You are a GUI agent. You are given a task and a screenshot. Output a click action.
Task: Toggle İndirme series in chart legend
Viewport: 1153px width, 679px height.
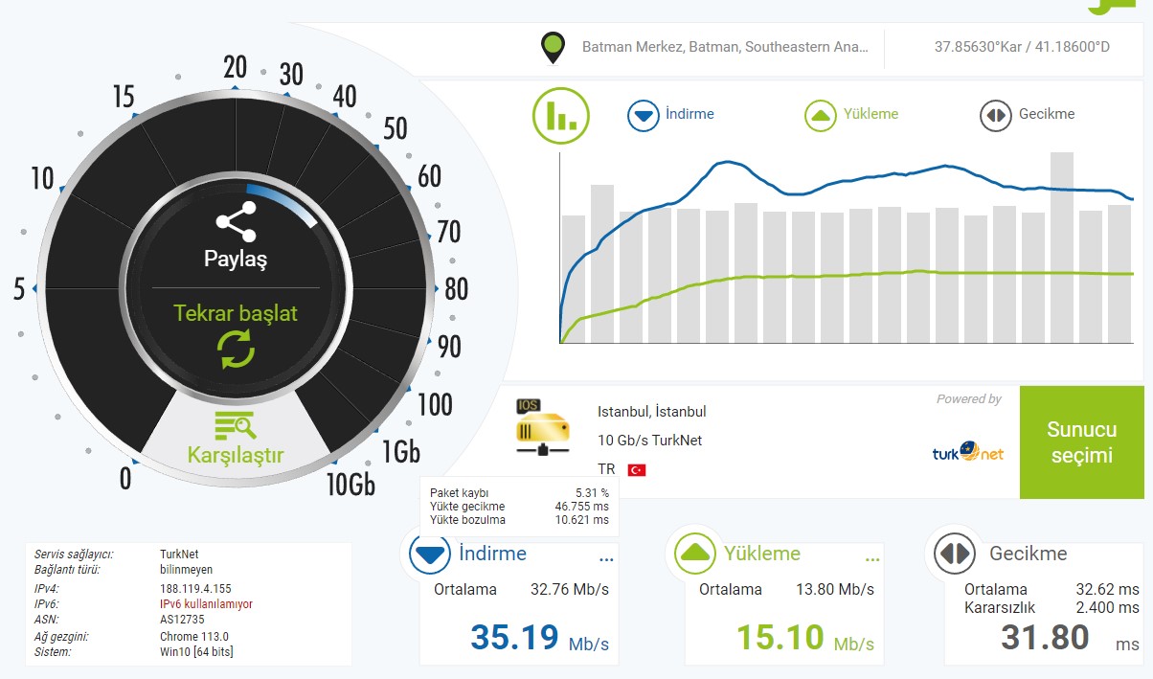(670, 115)
